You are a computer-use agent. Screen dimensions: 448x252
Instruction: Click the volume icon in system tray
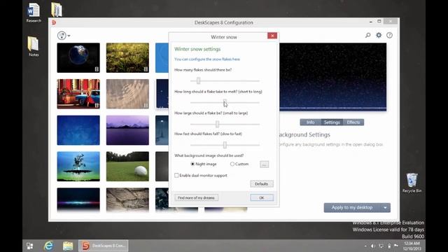(373, 246)
